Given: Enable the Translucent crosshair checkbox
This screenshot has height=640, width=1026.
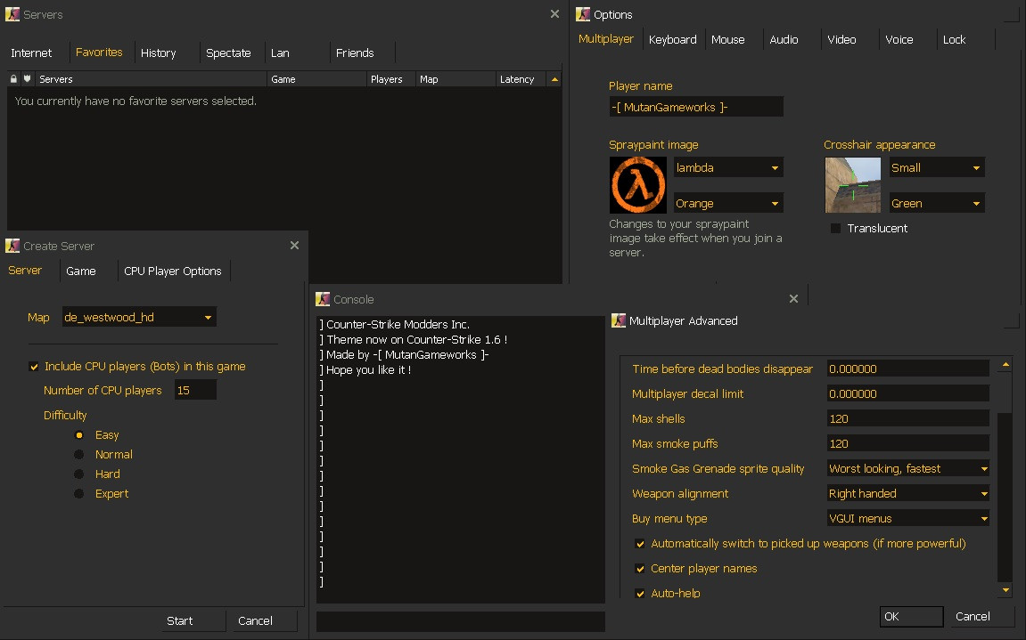Looking at the screenshot, I should (x=835, y=228).
